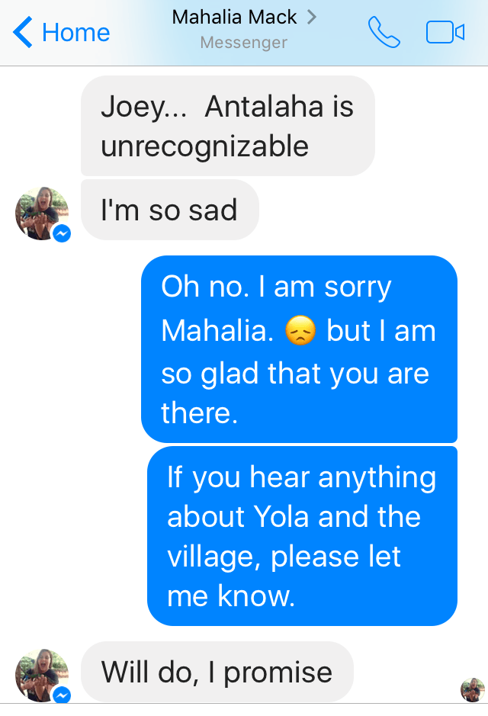
Task: Tap the 'Oh no. I am sorry' bubble
Action: pyautogui.click(x=300, y=349)
